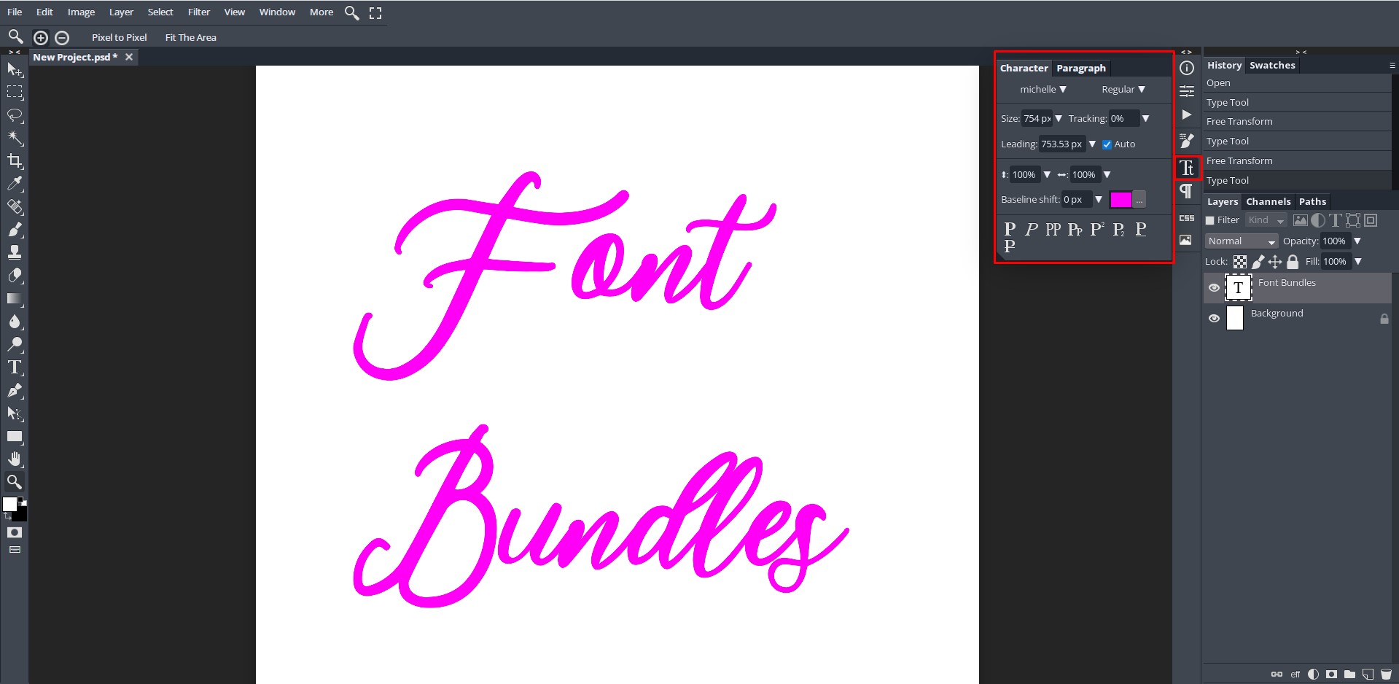Open the Layer menu
The width and height of the screenshot is (1399, 684).
coord(121,12)
